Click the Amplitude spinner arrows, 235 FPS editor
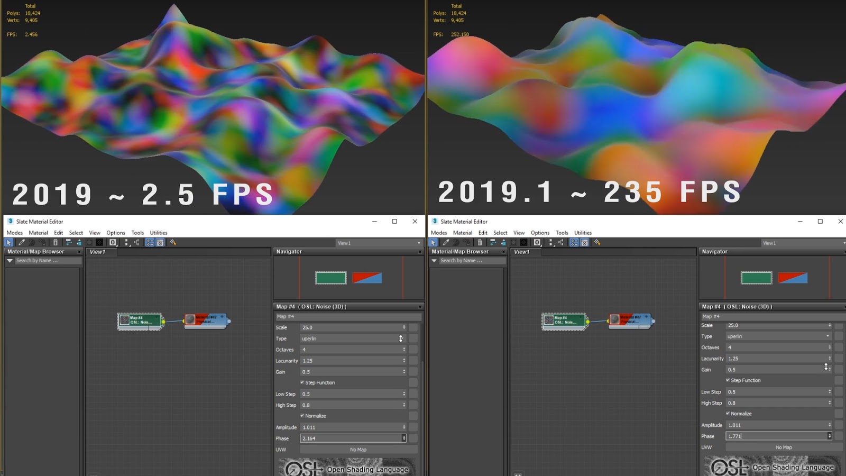 coord(830,425)
